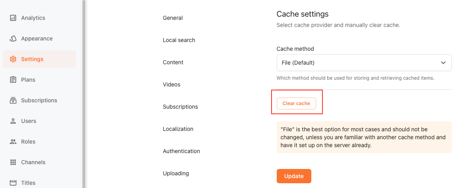This screenshot has height=188, width=464.
Task: Click the Cache method chevron arrow
Action: (x=443, y=63)
